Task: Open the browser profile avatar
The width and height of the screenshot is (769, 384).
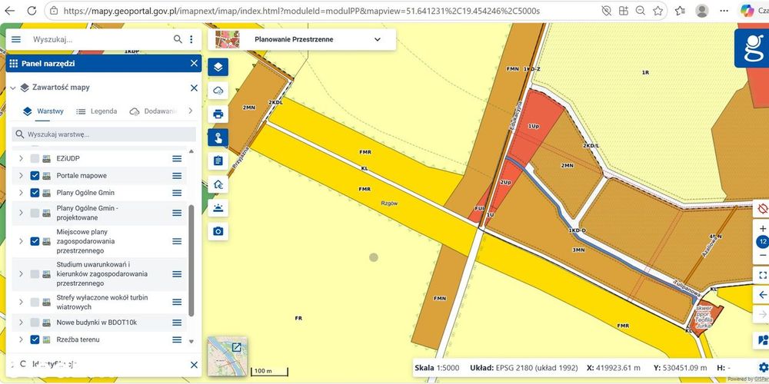Action: pyautogui.click(x=702, y=10)
